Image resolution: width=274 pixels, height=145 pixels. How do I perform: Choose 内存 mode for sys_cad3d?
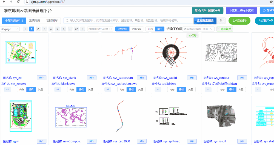(172, 89)
